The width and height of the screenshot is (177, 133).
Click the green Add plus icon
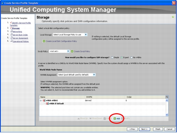(115, 118)
